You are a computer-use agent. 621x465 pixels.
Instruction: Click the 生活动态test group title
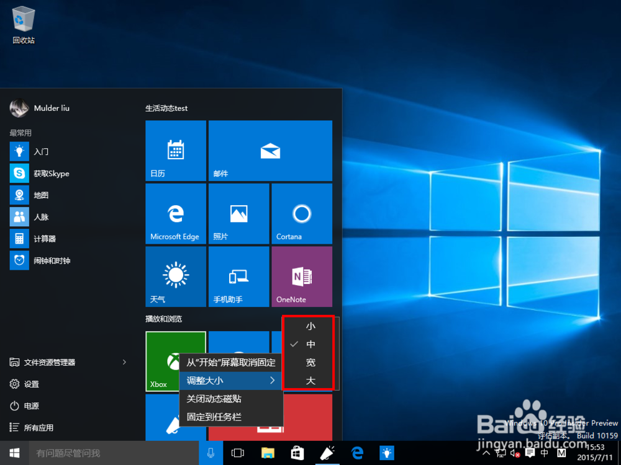coord(166,108)
